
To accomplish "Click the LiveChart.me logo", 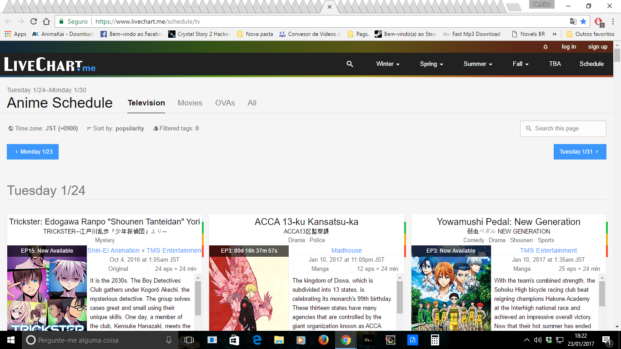I will (x=50, y=65).
